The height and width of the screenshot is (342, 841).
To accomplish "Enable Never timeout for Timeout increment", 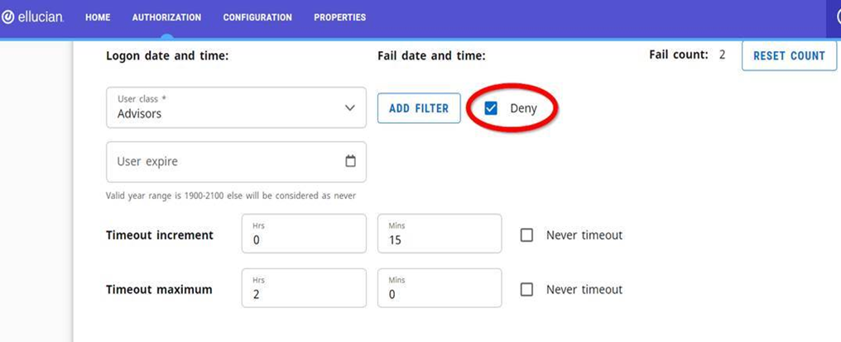I will point(527,235).
